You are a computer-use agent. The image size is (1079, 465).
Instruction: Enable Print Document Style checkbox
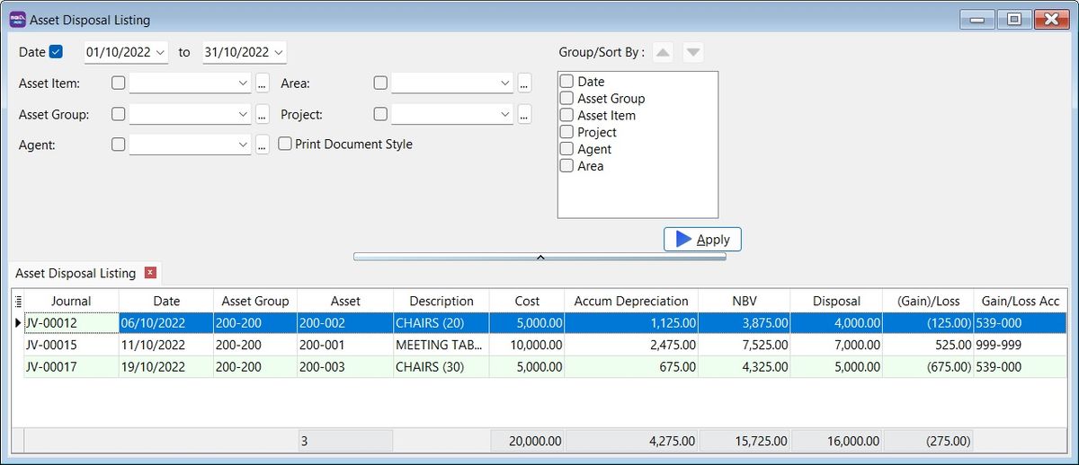pos(285,144)
